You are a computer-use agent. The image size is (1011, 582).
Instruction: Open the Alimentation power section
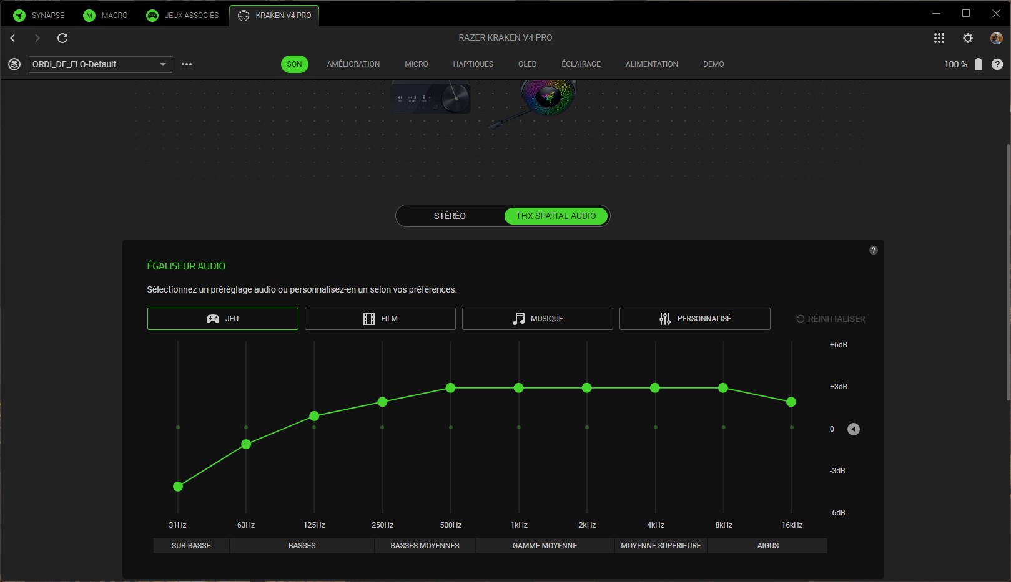pos(652,64)
